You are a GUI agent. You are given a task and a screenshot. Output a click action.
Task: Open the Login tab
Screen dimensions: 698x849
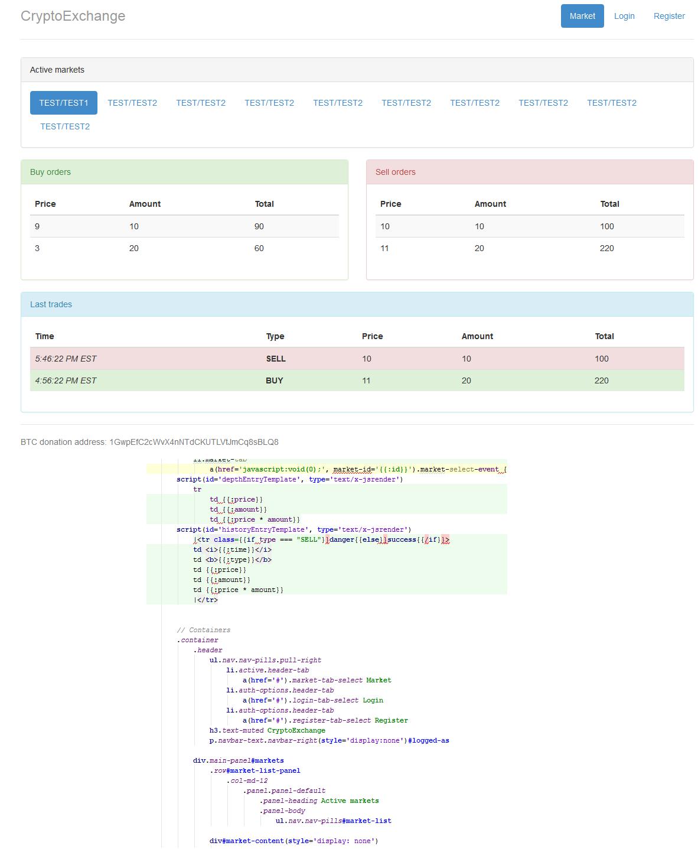coord(624,16)
